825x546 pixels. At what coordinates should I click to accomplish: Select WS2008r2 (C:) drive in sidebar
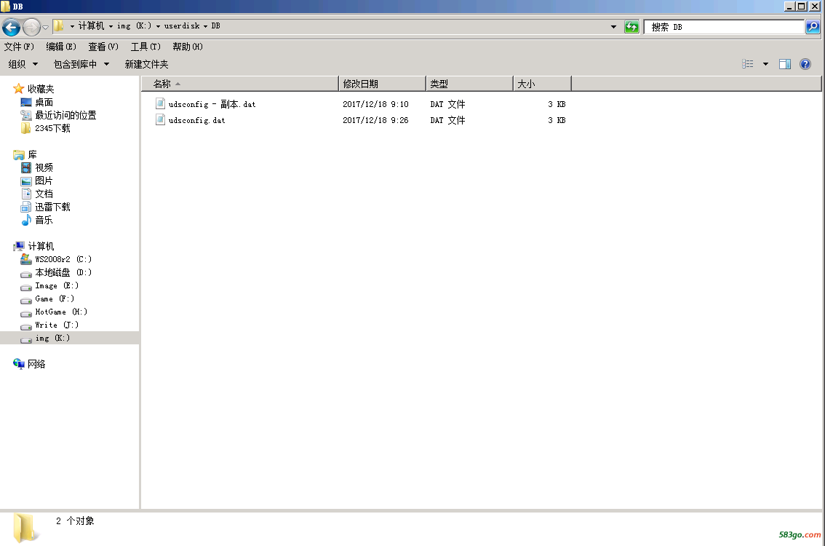click(x=63, y=259)
